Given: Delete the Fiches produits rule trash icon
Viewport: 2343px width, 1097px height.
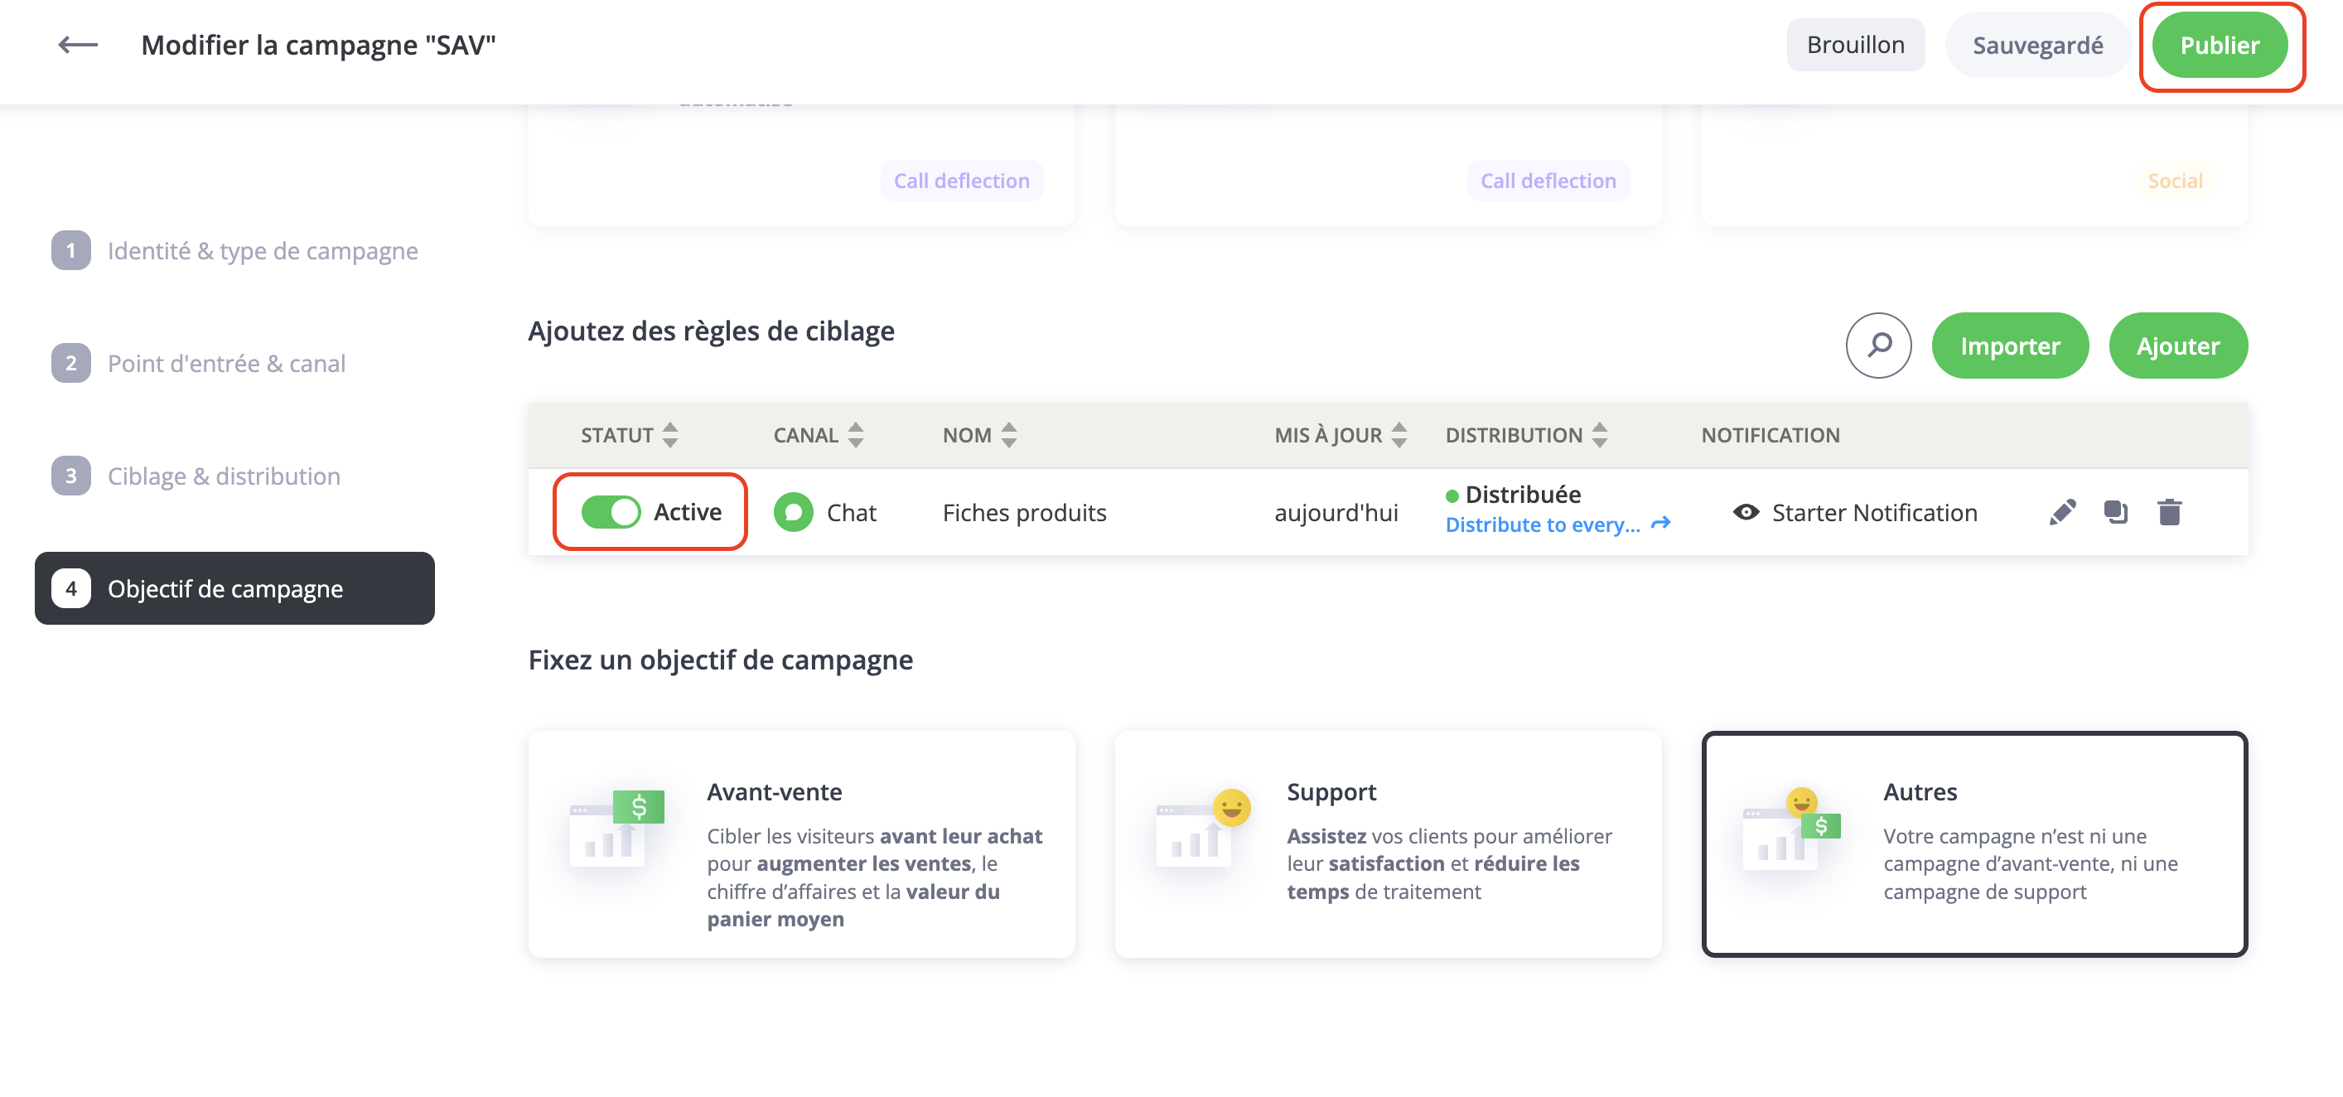Looking at the screenshot, I should [2169, 512].
